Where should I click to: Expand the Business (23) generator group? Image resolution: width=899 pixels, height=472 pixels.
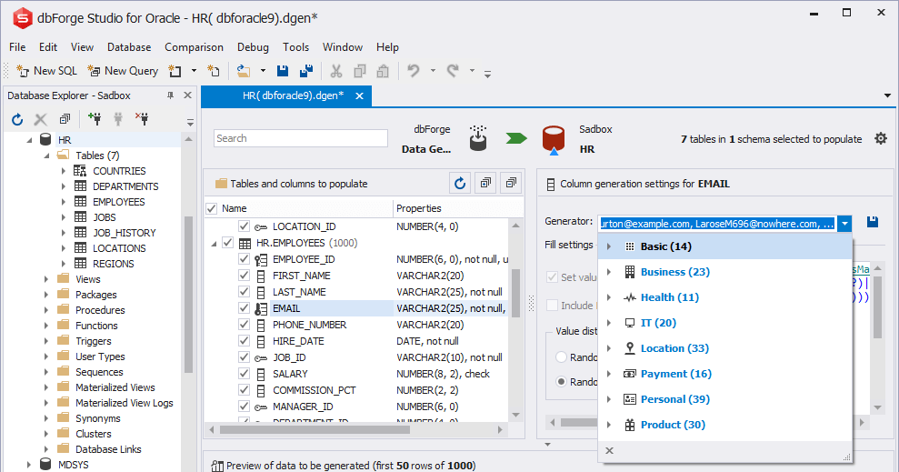pos(609,272)
